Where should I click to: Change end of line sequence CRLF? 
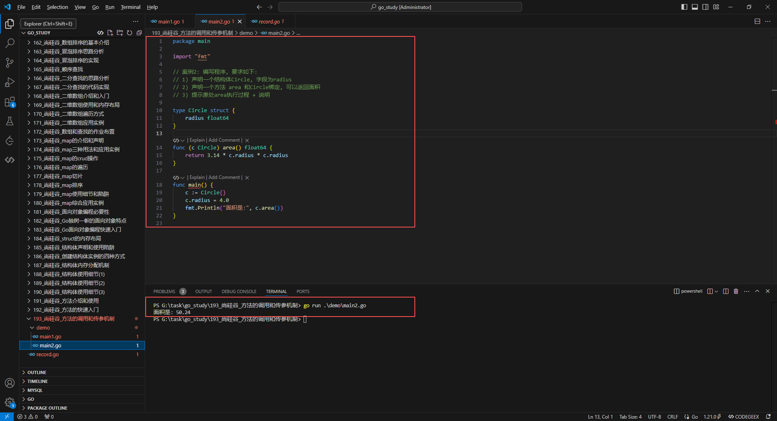[x=673, y=417]
